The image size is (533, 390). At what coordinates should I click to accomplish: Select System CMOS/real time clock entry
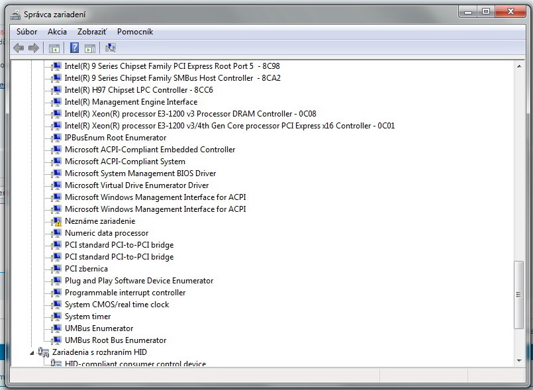[x=117, y=305]
